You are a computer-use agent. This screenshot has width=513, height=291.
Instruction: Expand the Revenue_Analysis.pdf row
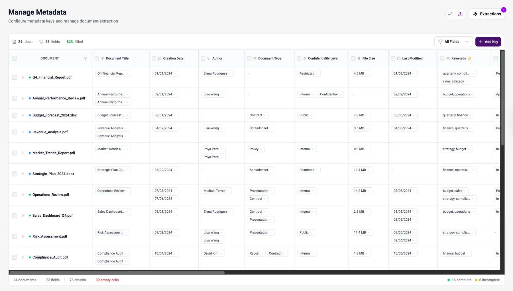[23, 132]
